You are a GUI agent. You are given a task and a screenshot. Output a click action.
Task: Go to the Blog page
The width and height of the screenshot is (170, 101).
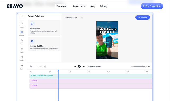[93, 6]
